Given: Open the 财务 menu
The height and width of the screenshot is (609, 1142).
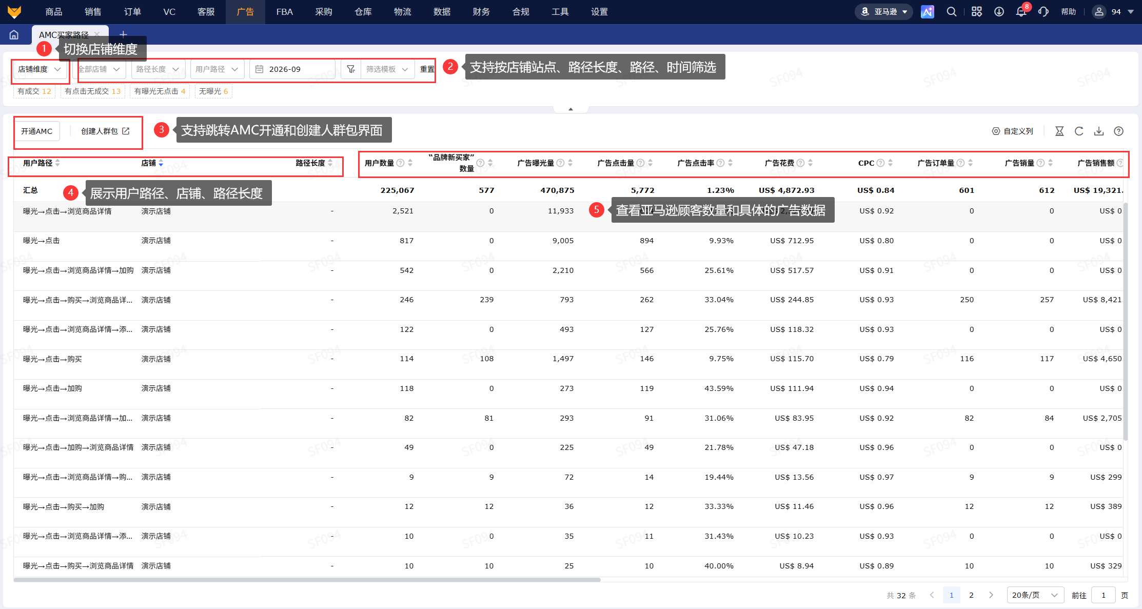Looking at the screenshot, I should [481, 12].
